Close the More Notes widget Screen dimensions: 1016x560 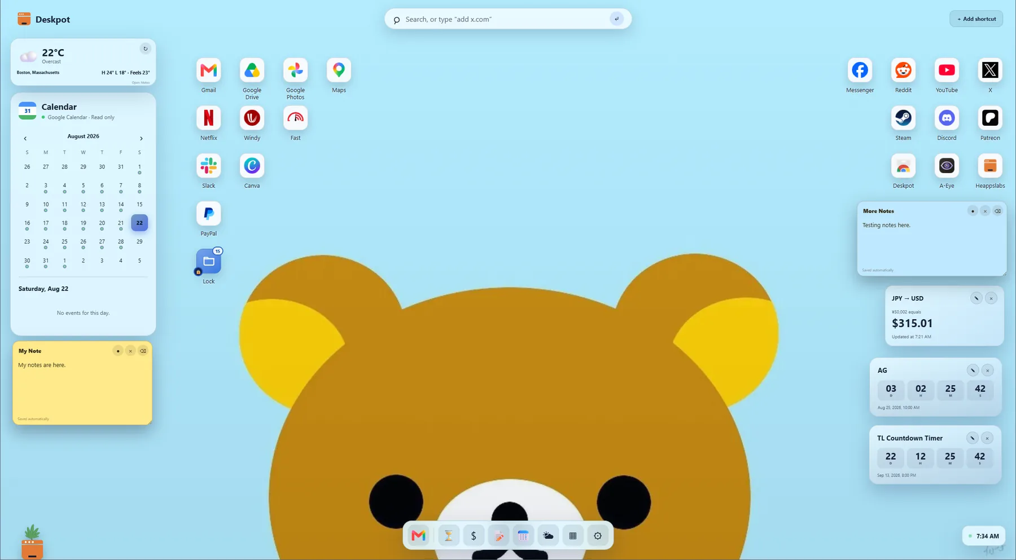(985, 211)
